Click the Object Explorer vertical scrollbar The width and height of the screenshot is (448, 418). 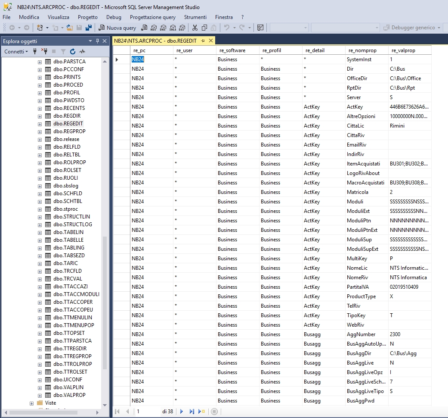pyautogui.click(x=105, y=302)
